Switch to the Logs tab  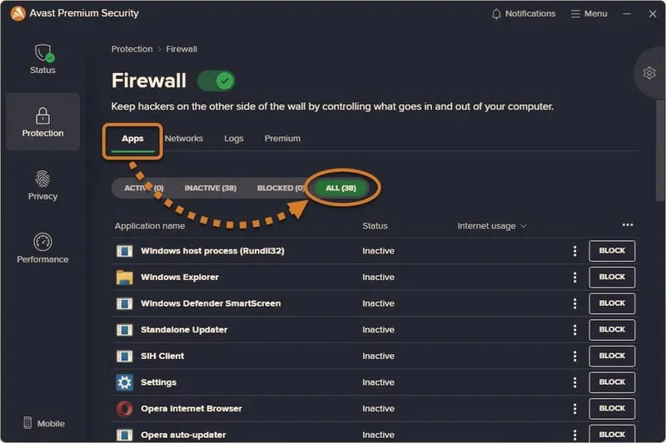(x=234, y=139)
